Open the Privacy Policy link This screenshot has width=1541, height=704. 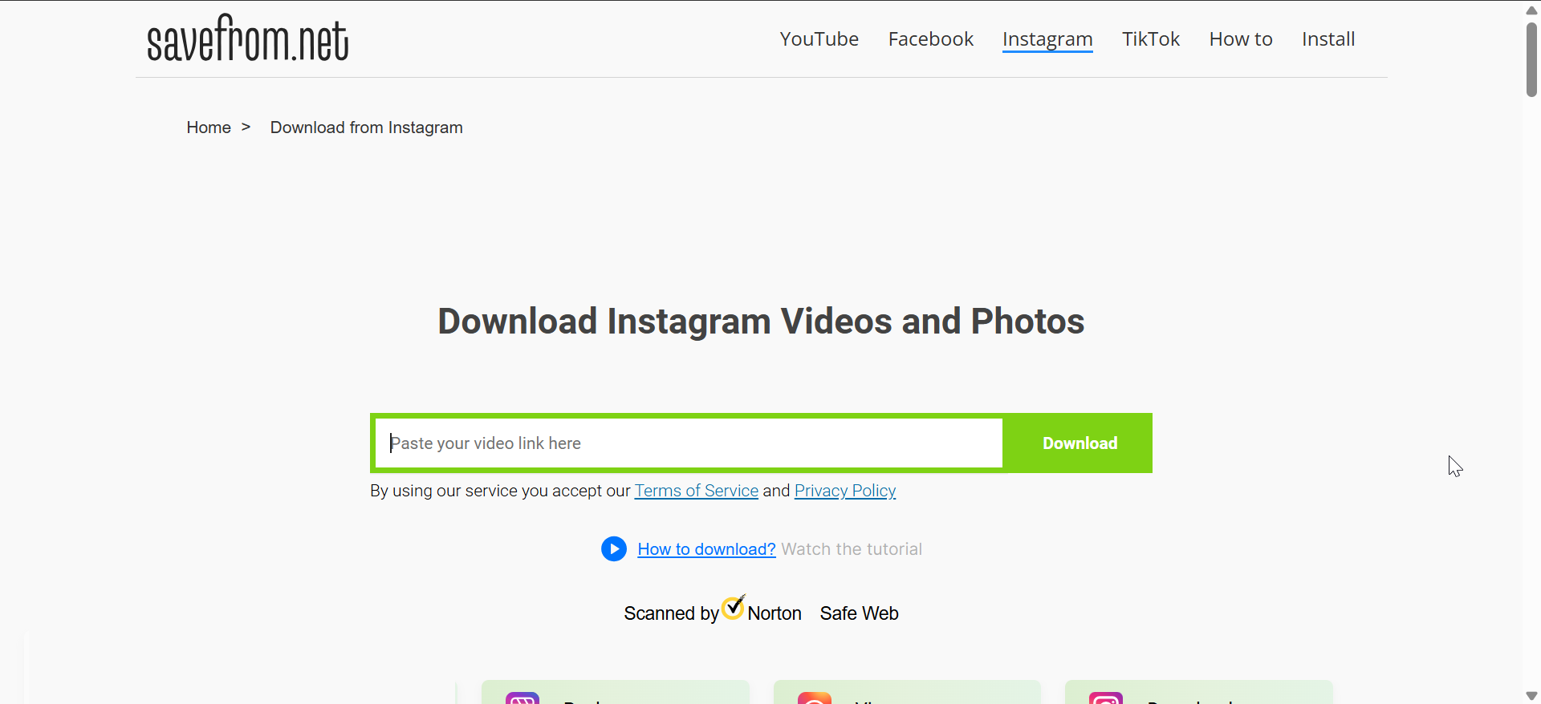click(x=845, y=491)
